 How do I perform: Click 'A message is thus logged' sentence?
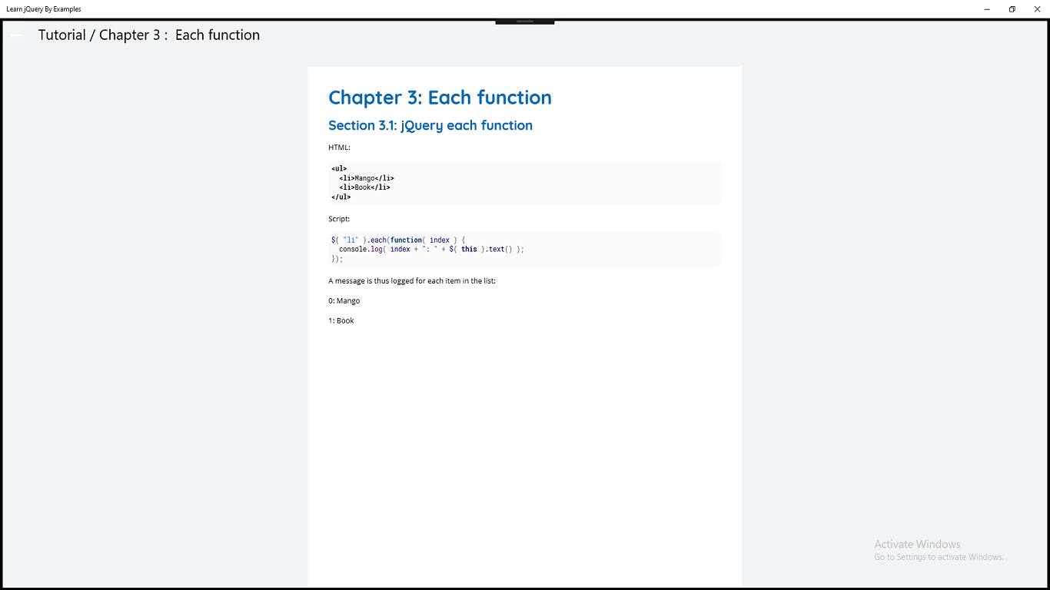point(412,281)
